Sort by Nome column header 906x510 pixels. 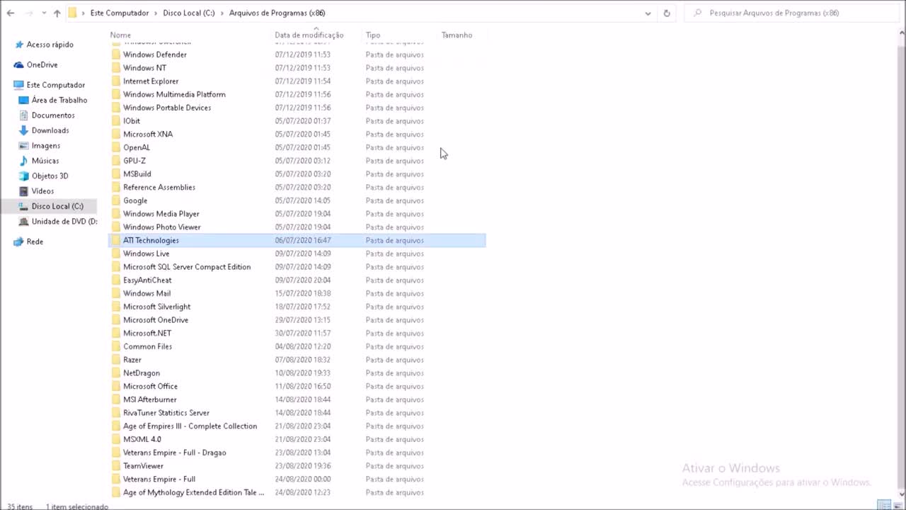pos(120,35)
